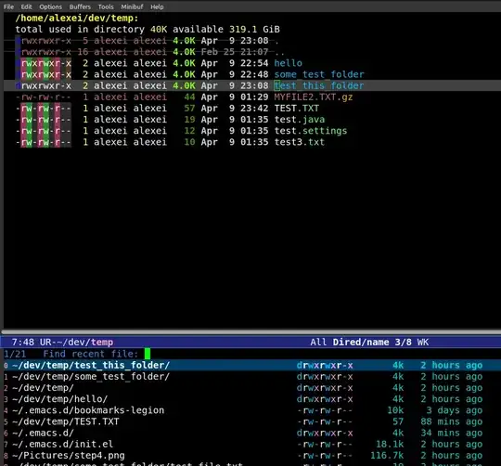
Task: Click the '34 mins ago' timestamp
Action: click(452, 433)
